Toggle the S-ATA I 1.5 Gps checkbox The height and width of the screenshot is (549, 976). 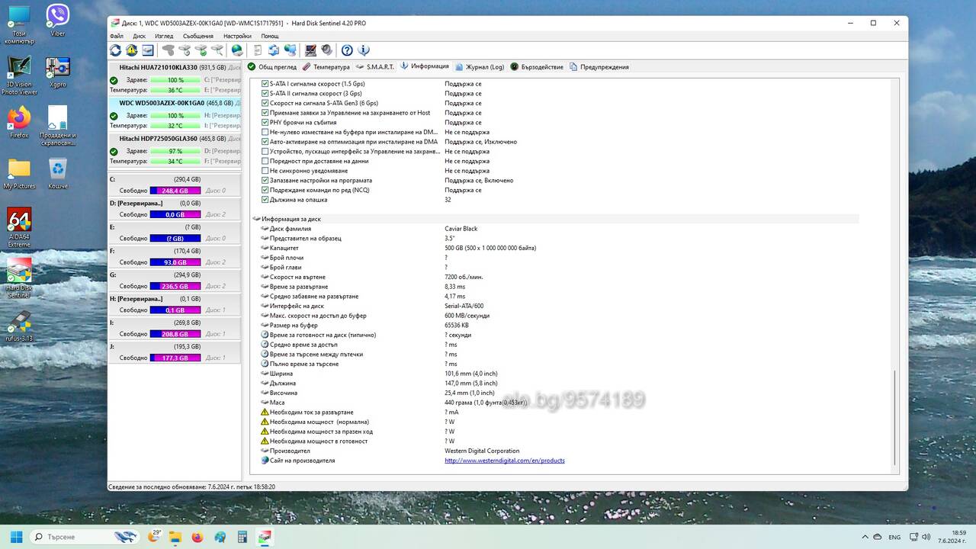[265, 84]
